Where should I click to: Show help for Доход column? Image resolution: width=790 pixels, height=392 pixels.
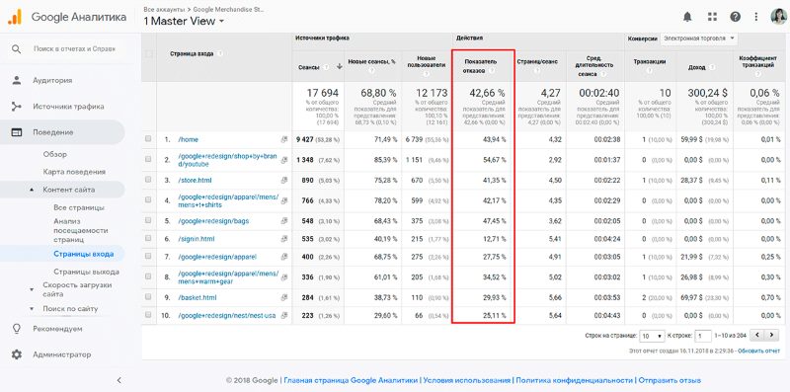coord(712,66)
